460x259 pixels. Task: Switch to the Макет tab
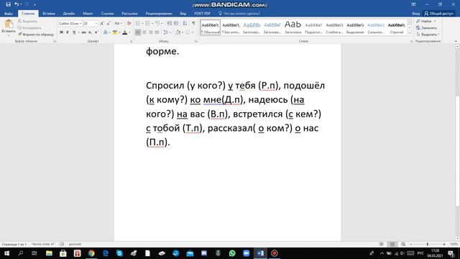pos(88,14)
